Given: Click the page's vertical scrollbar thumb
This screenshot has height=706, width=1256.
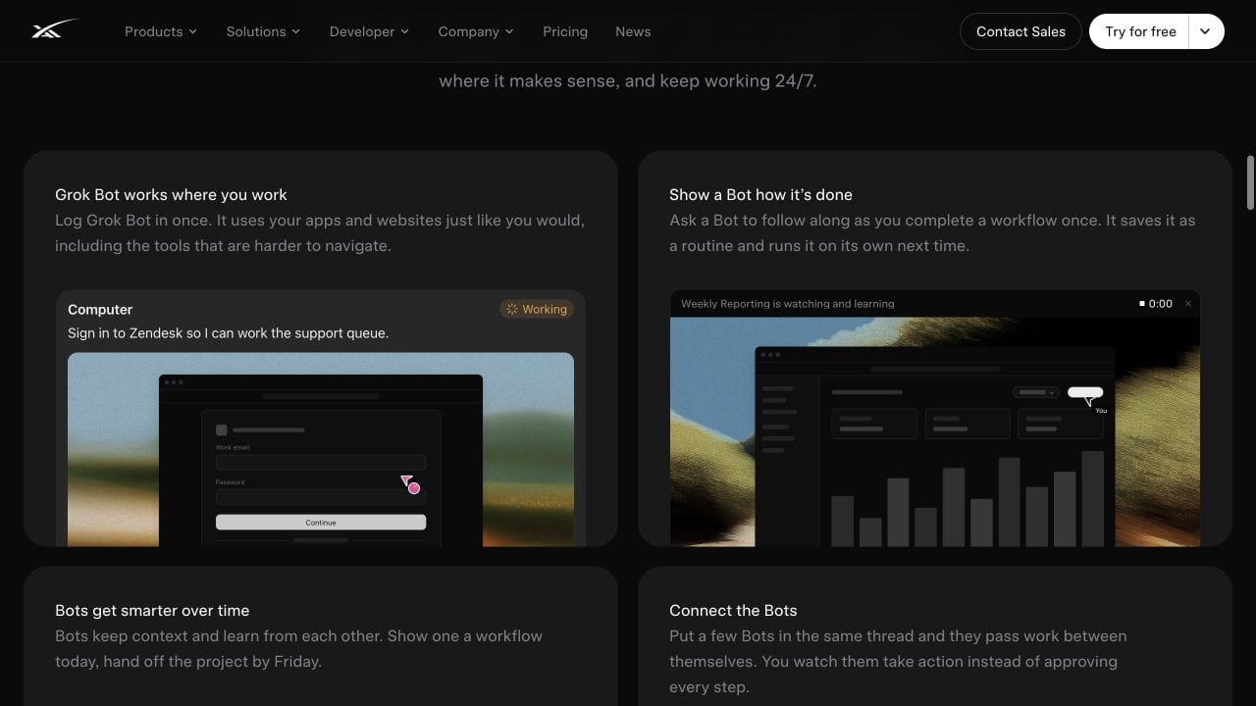Looking at the screenshot, I should point(1250,181).
